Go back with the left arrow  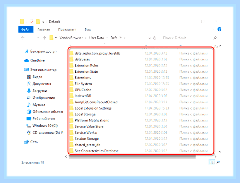(23, 38)
